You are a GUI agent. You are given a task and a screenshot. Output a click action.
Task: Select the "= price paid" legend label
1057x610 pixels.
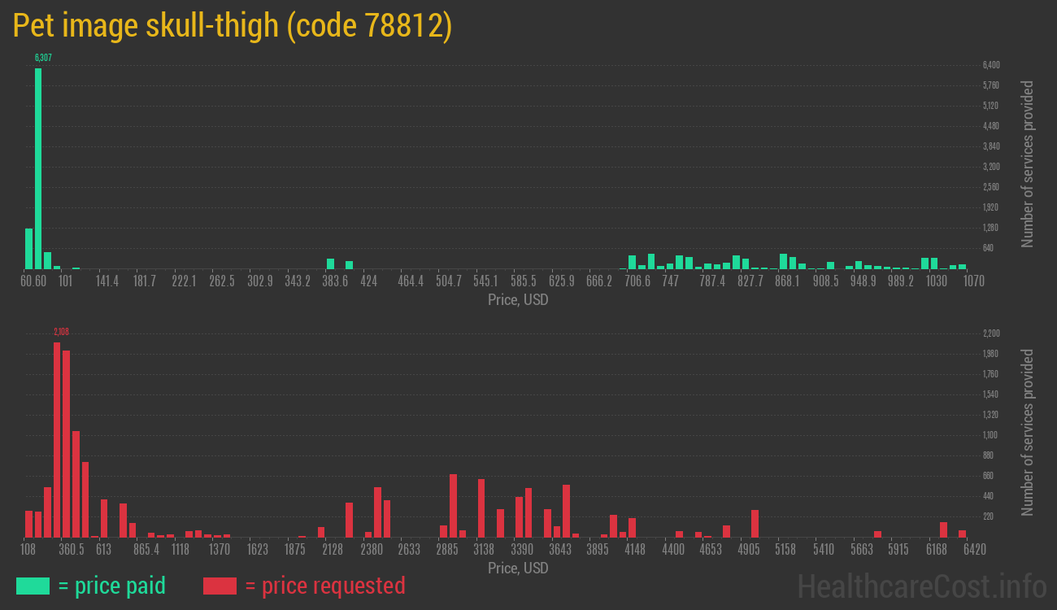(112, 586)
